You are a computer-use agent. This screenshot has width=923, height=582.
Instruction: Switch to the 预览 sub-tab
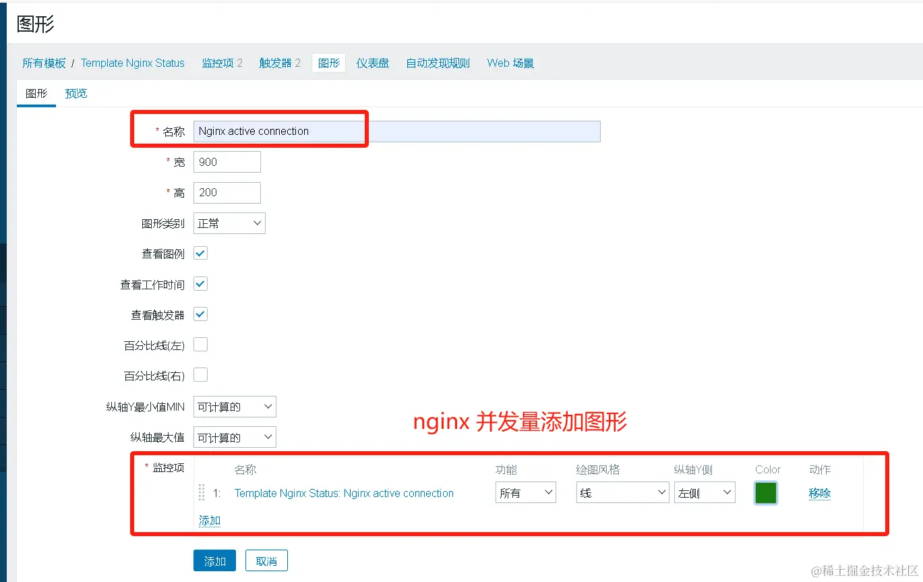(x=76, y=93)
